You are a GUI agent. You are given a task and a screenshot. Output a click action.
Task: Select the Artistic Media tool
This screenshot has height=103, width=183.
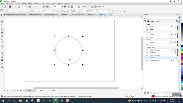click(2, 32)
